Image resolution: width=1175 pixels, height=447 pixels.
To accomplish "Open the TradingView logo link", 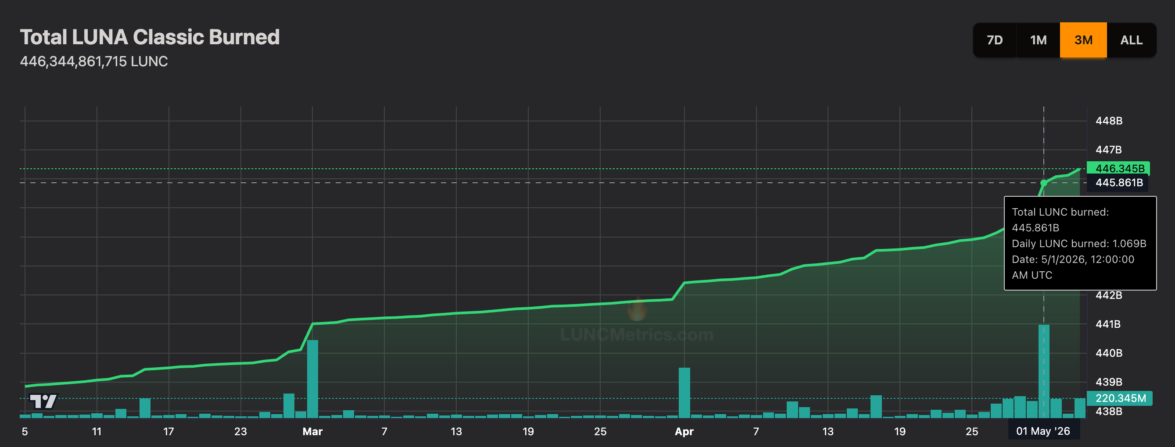I will 43,401.
